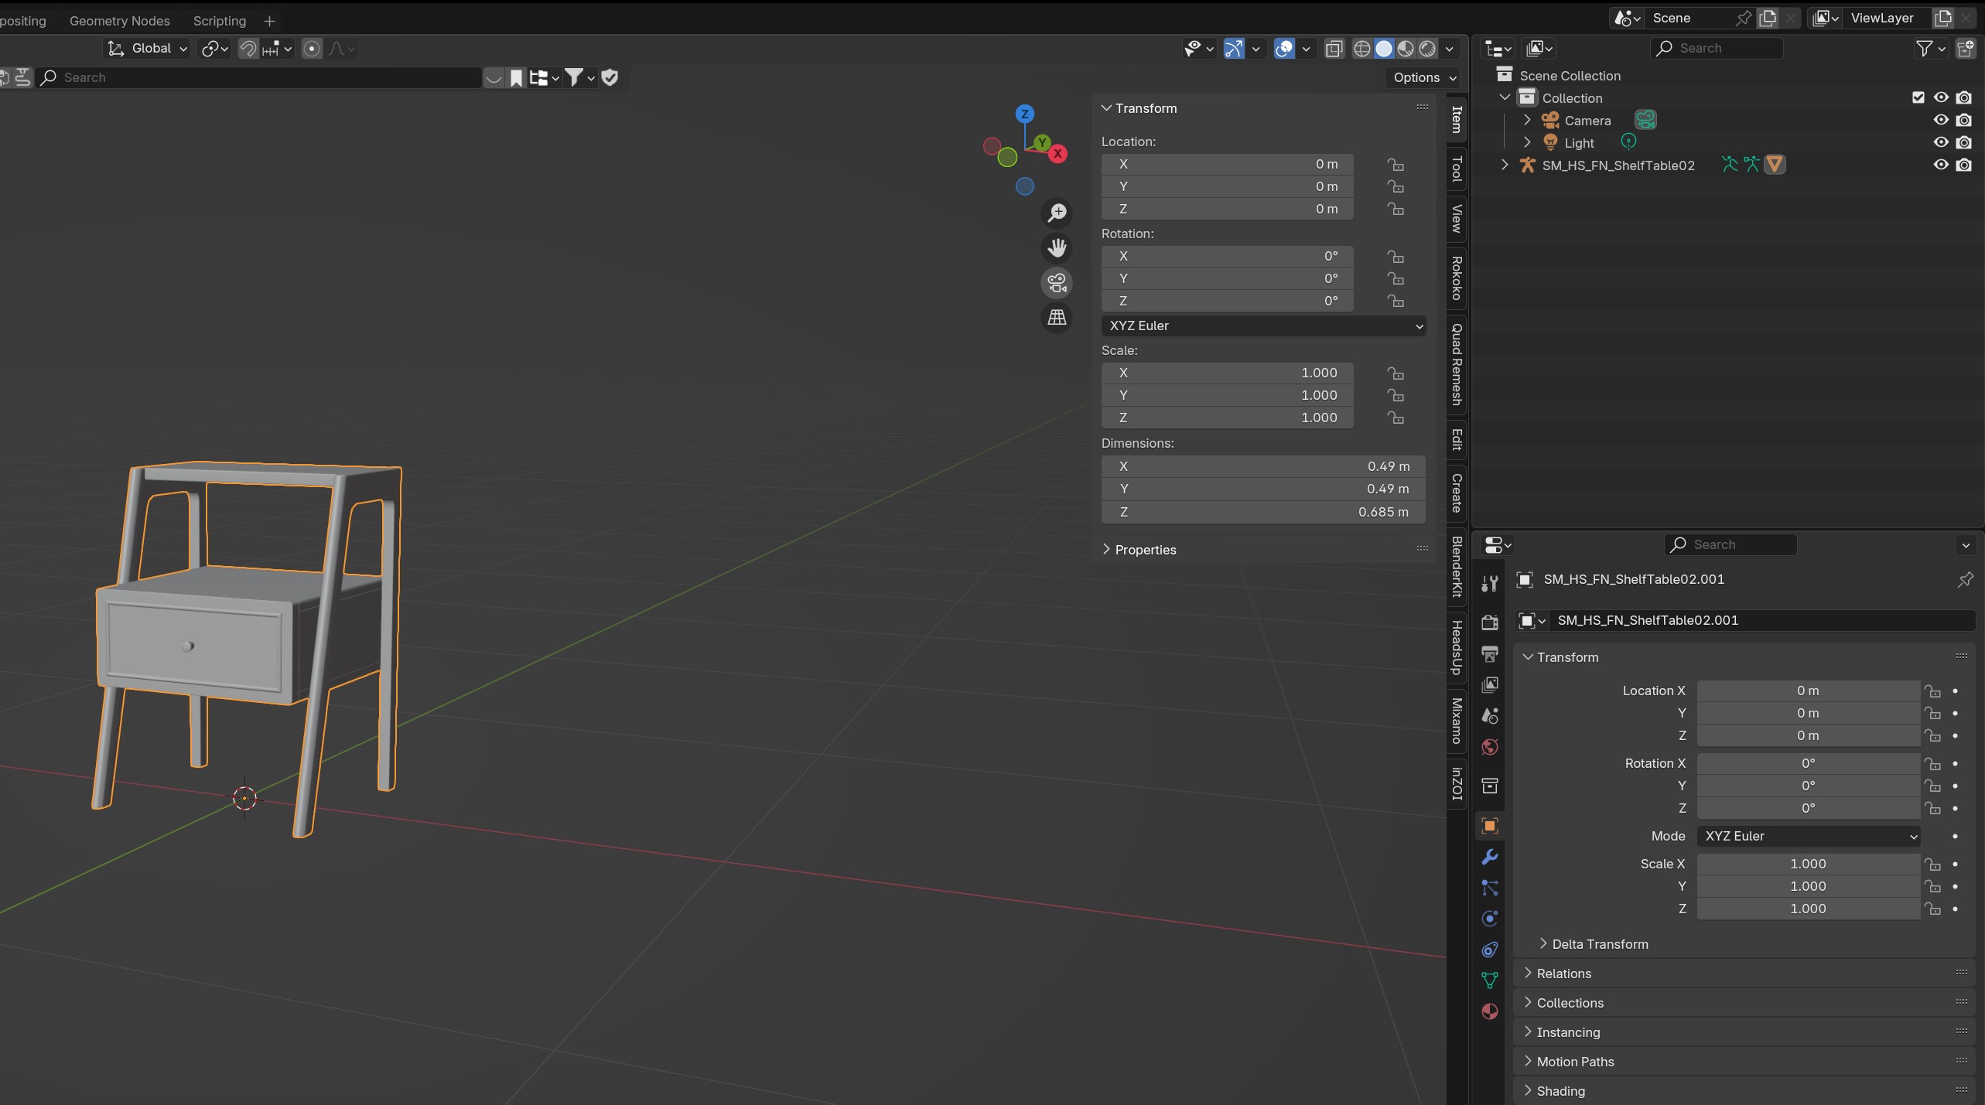Open the Object properties tab
Screen dimensions: 1985x1105
(x=1489, y=826)
